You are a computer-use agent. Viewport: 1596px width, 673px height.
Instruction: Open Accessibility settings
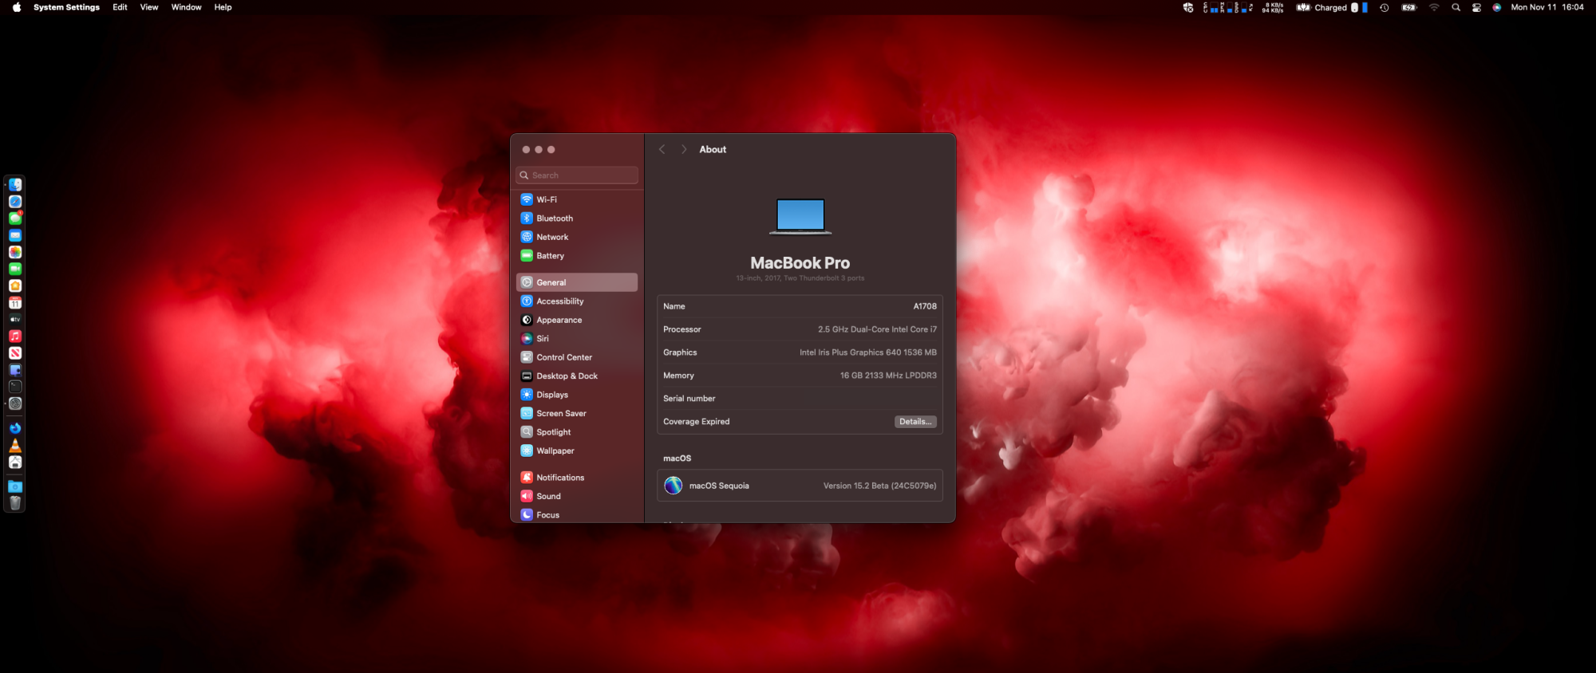[577, 301]
